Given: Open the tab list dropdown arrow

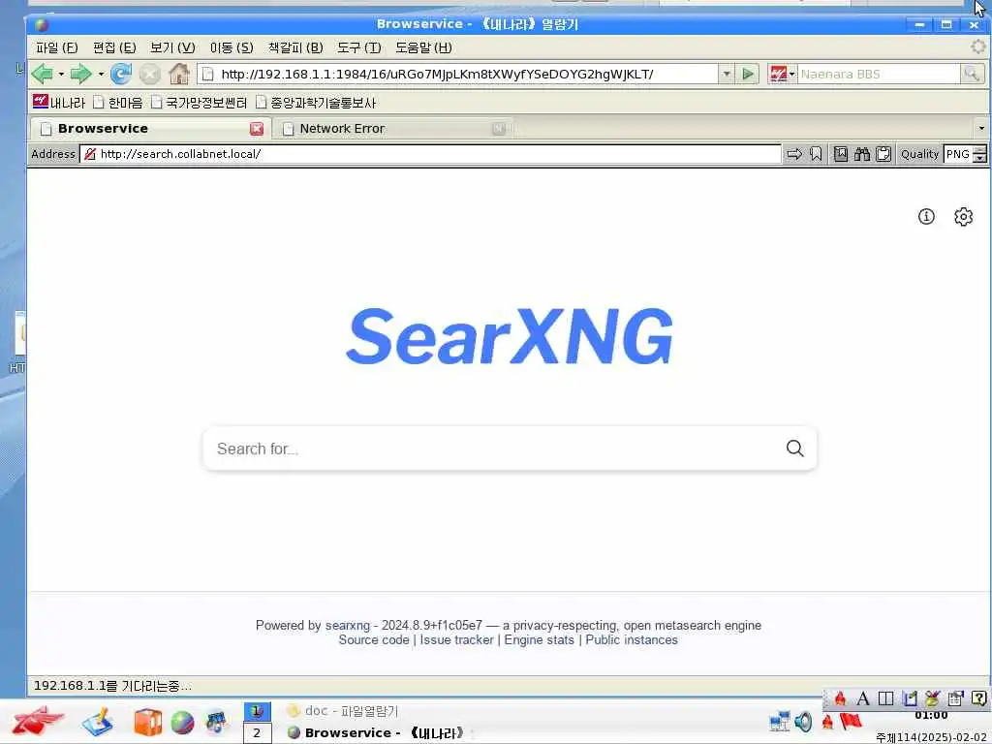Looking at the screenshot, I should (981, 129).
